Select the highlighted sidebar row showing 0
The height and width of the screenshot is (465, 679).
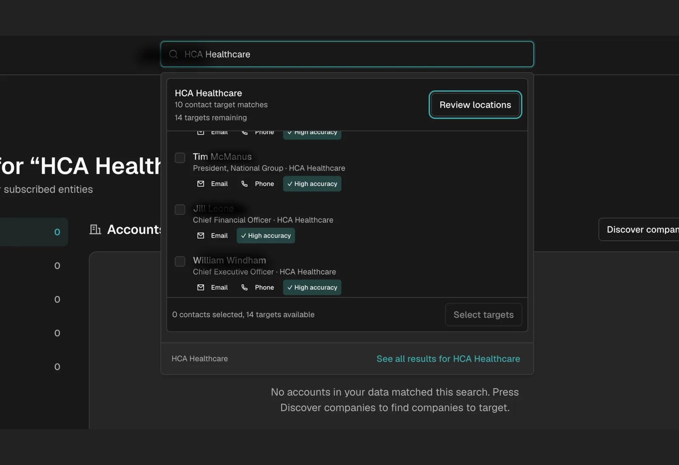coord(34,232)
